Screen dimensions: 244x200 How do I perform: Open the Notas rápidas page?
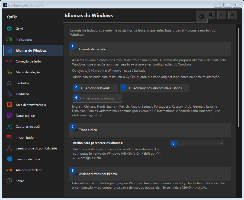tap(33, 115)
